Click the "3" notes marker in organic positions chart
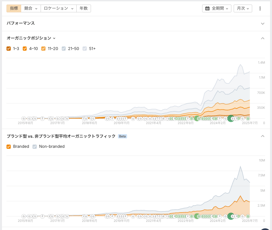 point(220,119)
